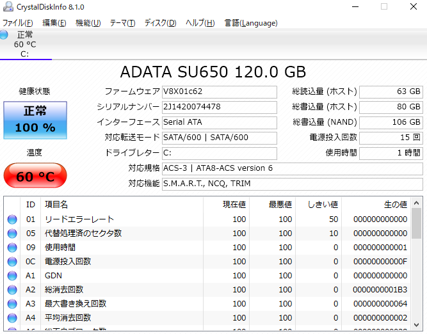Click the status circle for row 09 使用時間
Viewport: 427px width, 334px height.
coord(12,248)
